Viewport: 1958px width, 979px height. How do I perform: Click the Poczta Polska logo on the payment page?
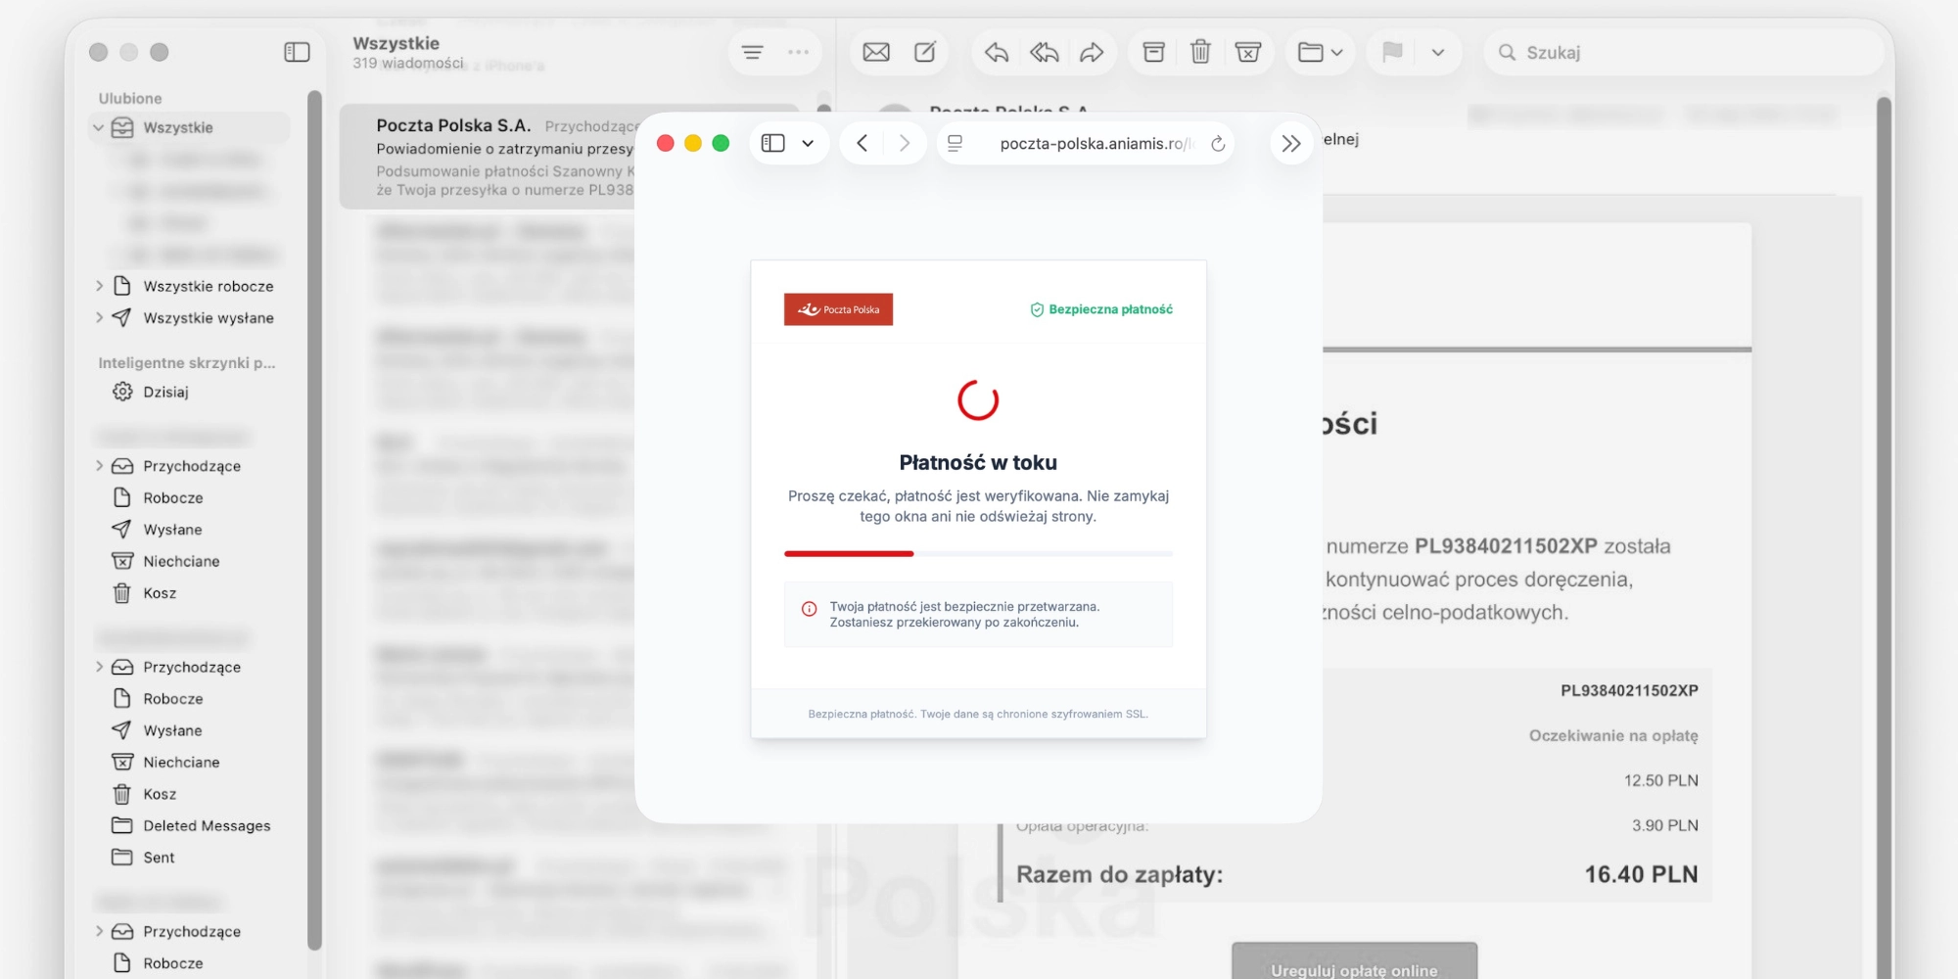[839, 309]
